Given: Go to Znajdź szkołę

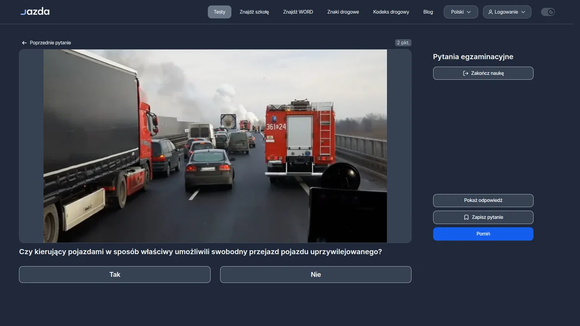Looking at the screenshot, I should (x=254, y=12).
